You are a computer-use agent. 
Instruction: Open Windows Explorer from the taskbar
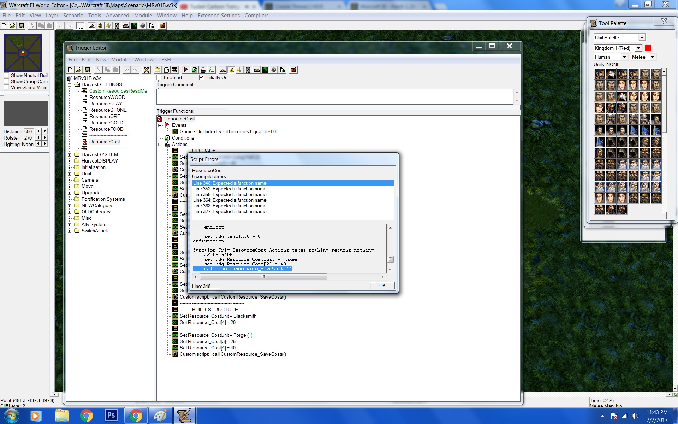pos(62,416)
